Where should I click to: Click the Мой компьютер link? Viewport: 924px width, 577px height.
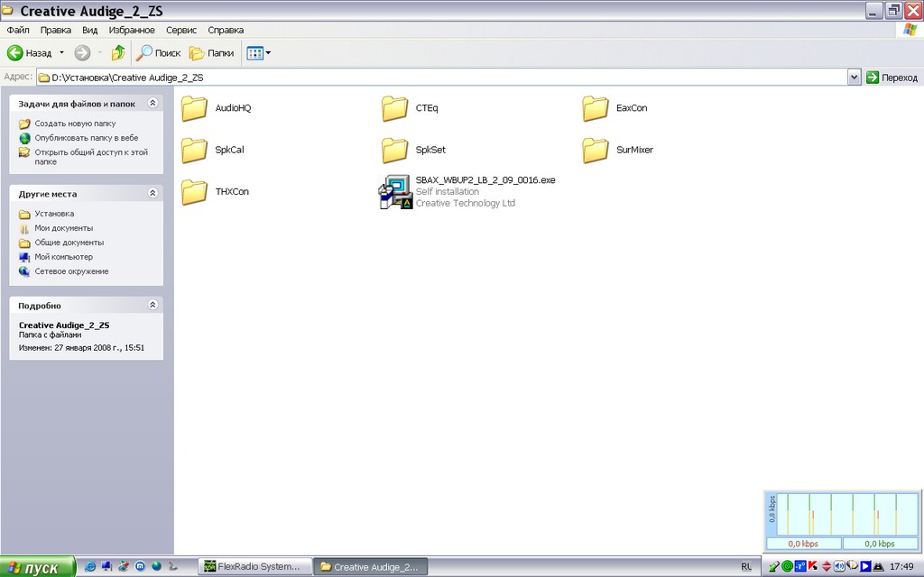[63, 257]
